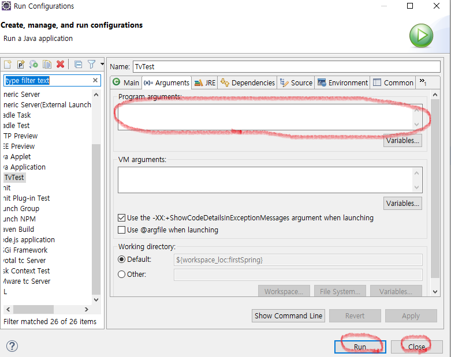Screen dimensions: 451x357
Task: Toggle ShowCodeDetailsInExceptionMessages checkbox
Action: click(x=122, y=217)
